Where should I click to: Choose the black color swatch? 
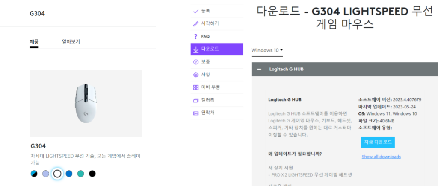[92, 174]
